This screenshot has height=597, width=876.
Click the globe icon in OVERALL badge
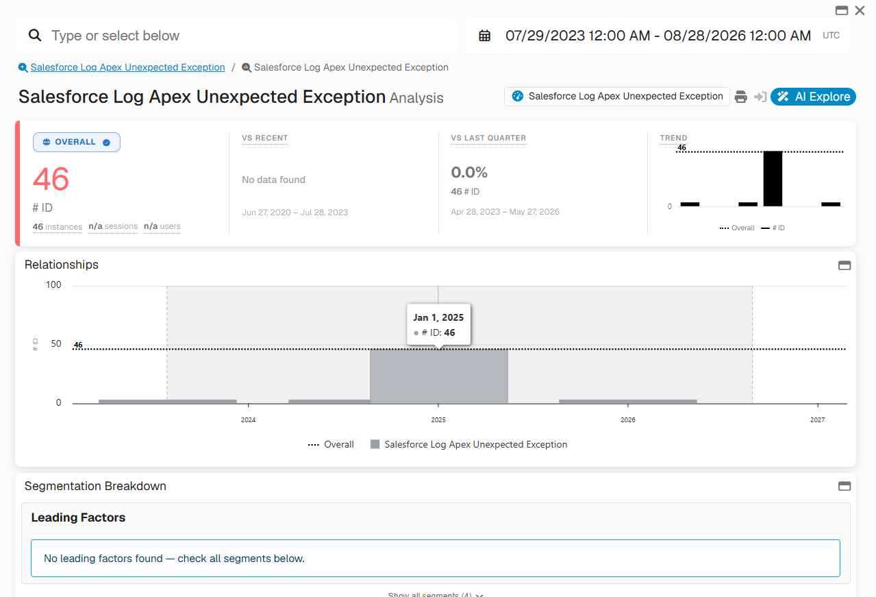click(x=47, y=142)
